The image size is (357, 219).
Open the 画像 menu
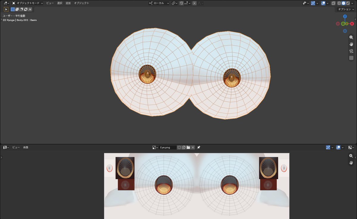click(26, 147)
